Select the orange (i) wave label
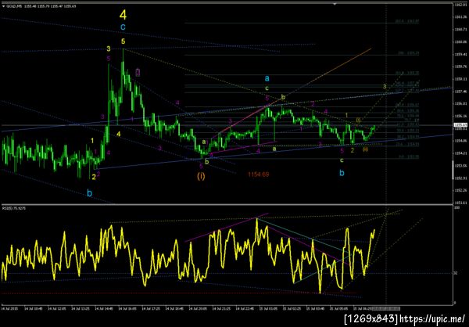The height and width of the screenshot is (327, 469). click(x=201, y=176)
